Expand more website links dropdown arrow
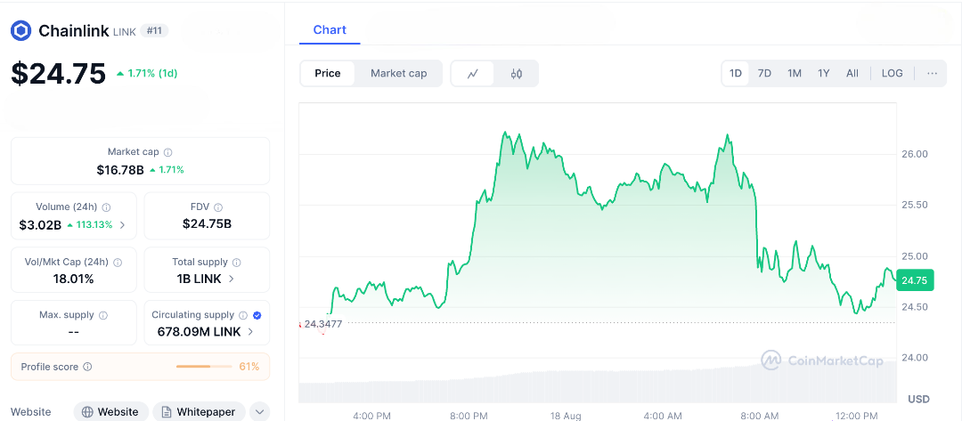Screen dimensions: 962x421 [260, 412]
